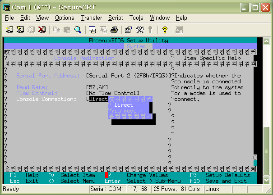
Task: Click the Disconnect red X icon
Action: tap(42, 30)
